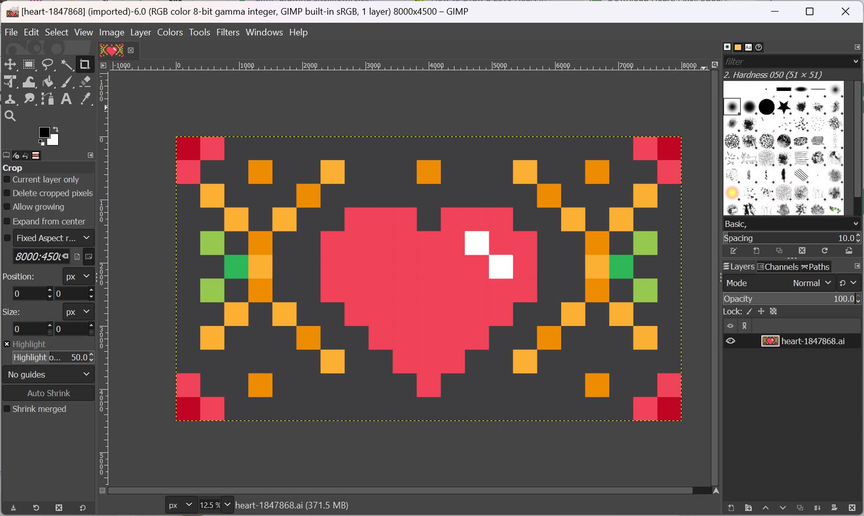Select the Zoom magnifier tool
This screenshot has height=516, width=864.
tap(10, 116)
